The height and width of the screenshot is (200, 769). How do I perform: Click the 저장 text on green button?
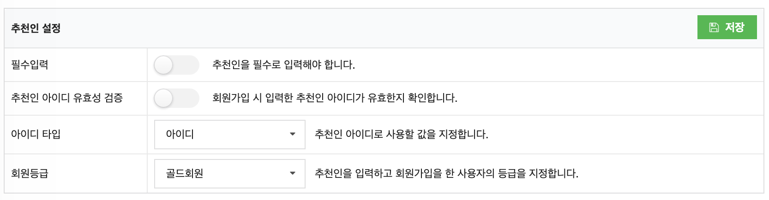[x=734, y=28]
